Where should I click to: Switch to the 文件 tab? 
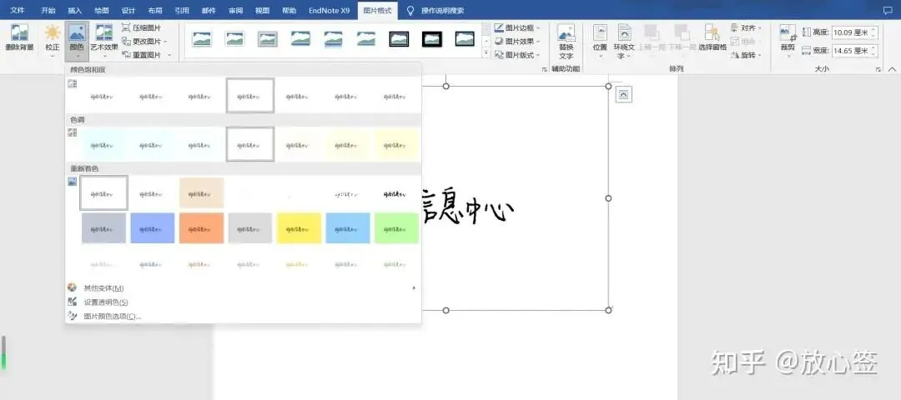pos(18,10)
